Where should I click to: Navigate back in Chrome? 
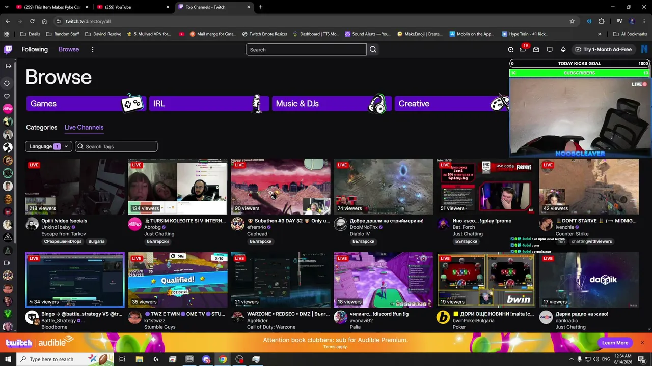coord(8,21)
